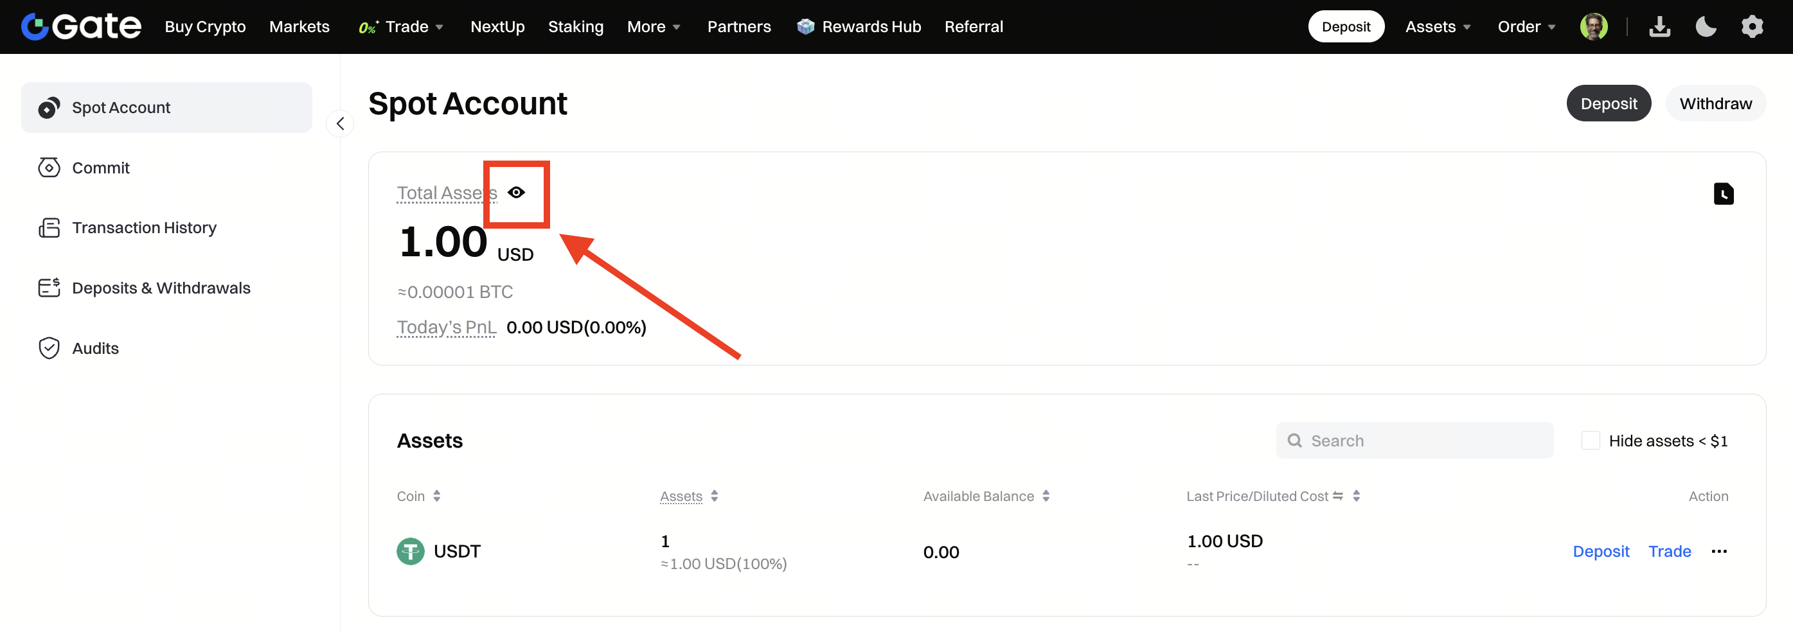Viewport: 1793px width, 632px height.
Task: Click the user profile avatar
Action: pos(1592,26)
